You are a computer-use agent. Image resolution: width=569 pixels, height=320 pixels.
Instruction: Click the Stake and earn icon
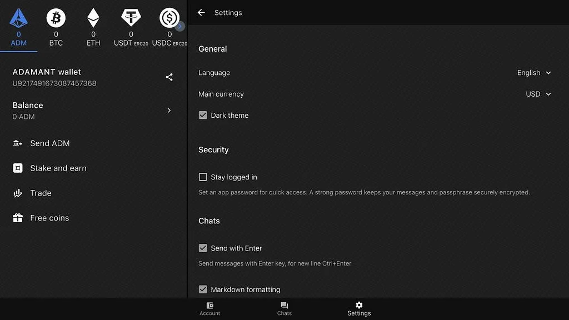pyautogui.click(x=17, y=168)
